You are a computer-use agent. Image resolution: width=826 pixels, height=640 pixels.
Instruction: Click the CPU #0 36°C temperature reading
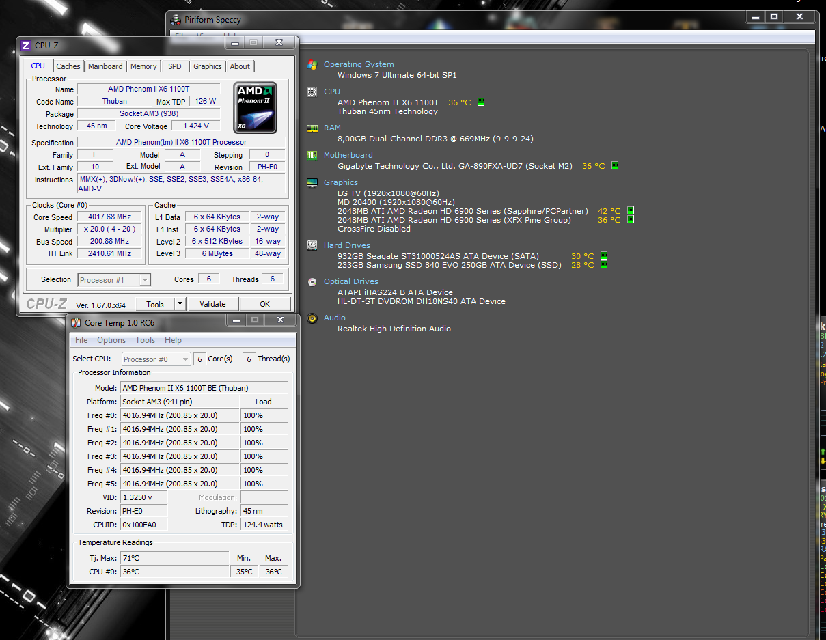[x=175, y=572]
